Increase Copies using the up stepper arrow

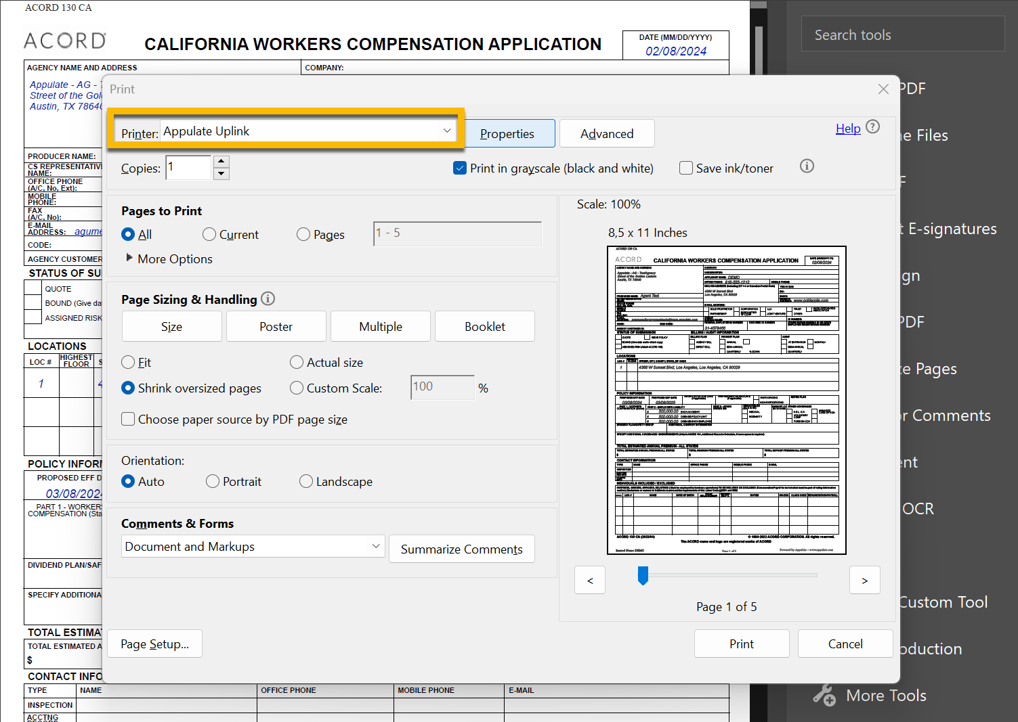[x=221, y=161]
